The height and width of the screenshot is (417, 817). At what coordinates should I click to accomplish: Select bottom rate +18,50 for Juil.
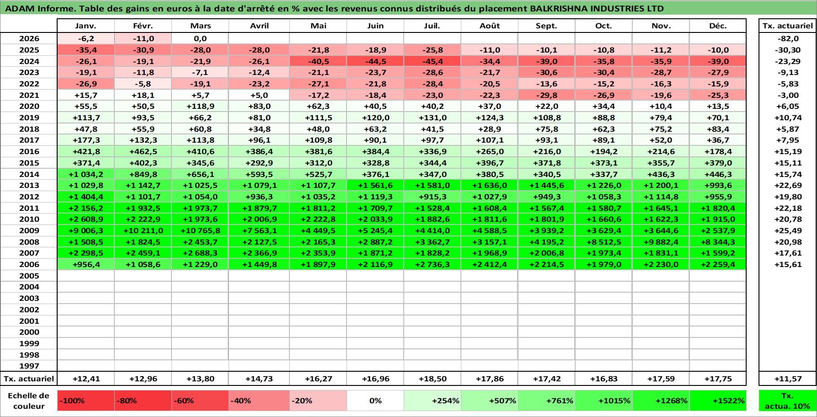433,379
